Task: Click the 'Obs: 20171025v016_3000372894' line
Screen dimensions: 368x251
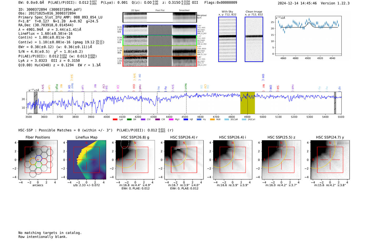Action: [x=47, y=13]
